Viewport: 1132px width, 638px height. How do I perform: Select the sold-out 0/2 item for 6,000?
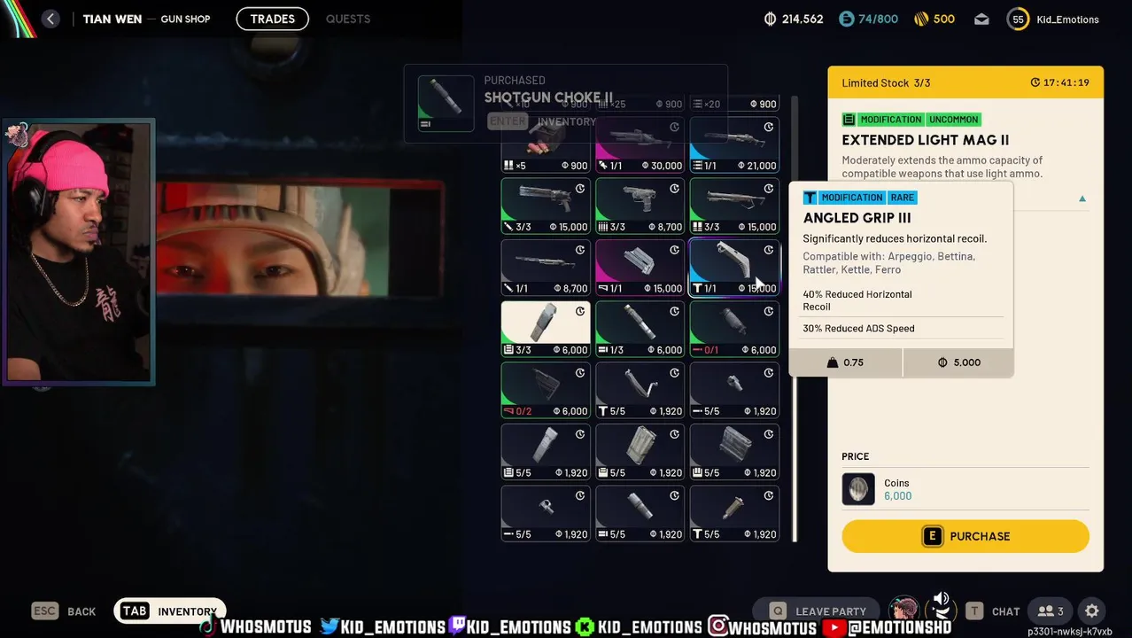[x=546, y=391]
